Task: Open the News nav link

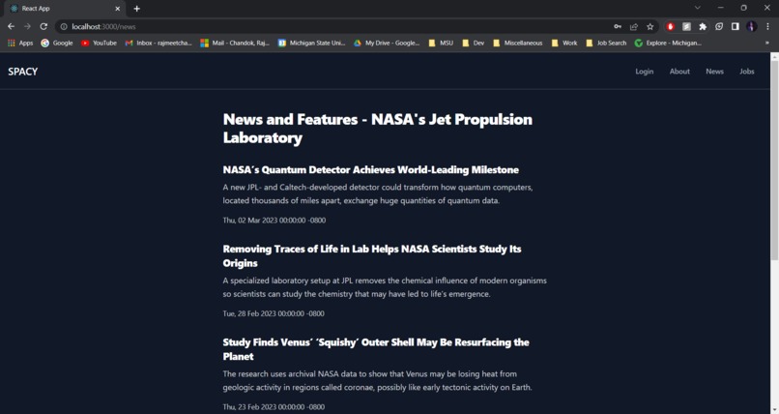Action: click(x=714, y=72)
